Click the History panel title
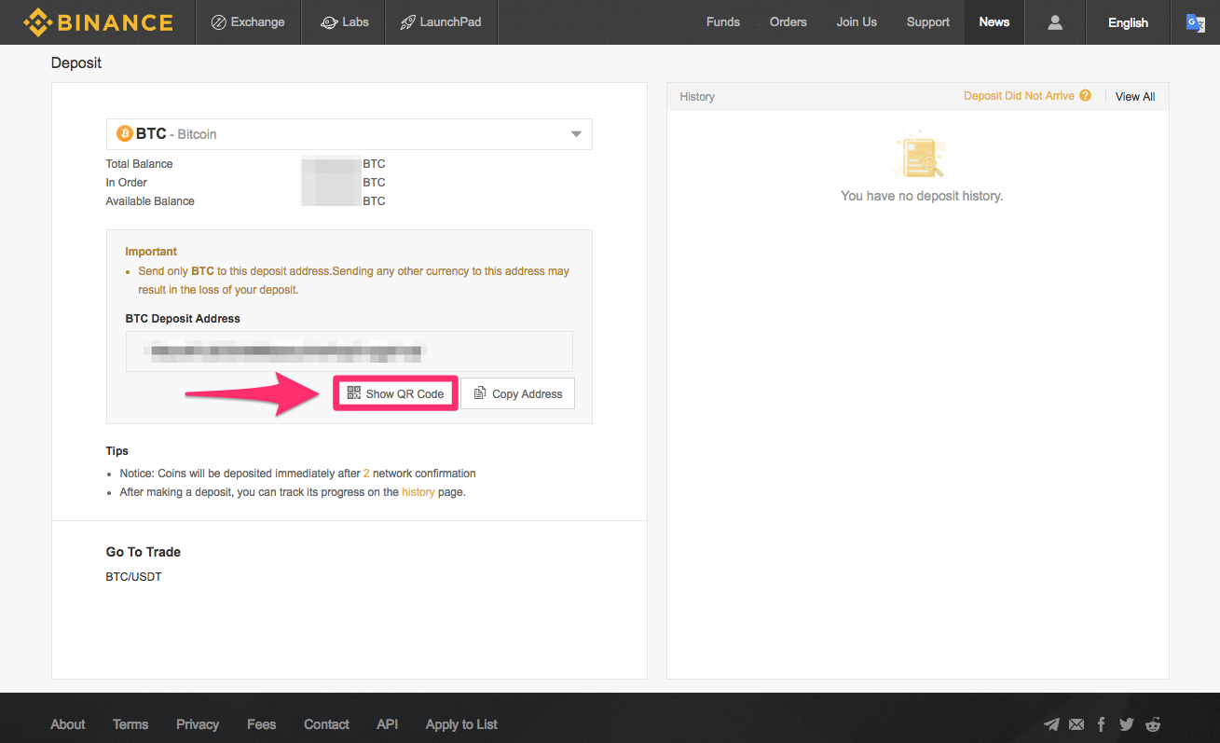 697,97
